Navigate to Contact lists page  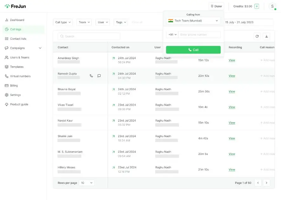pyautogui.click(x=18, y=39)
